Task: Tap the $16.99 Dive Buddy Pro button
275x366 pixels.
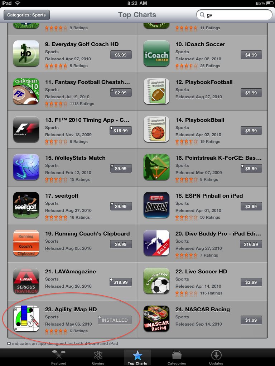Action: coord(251,244)
